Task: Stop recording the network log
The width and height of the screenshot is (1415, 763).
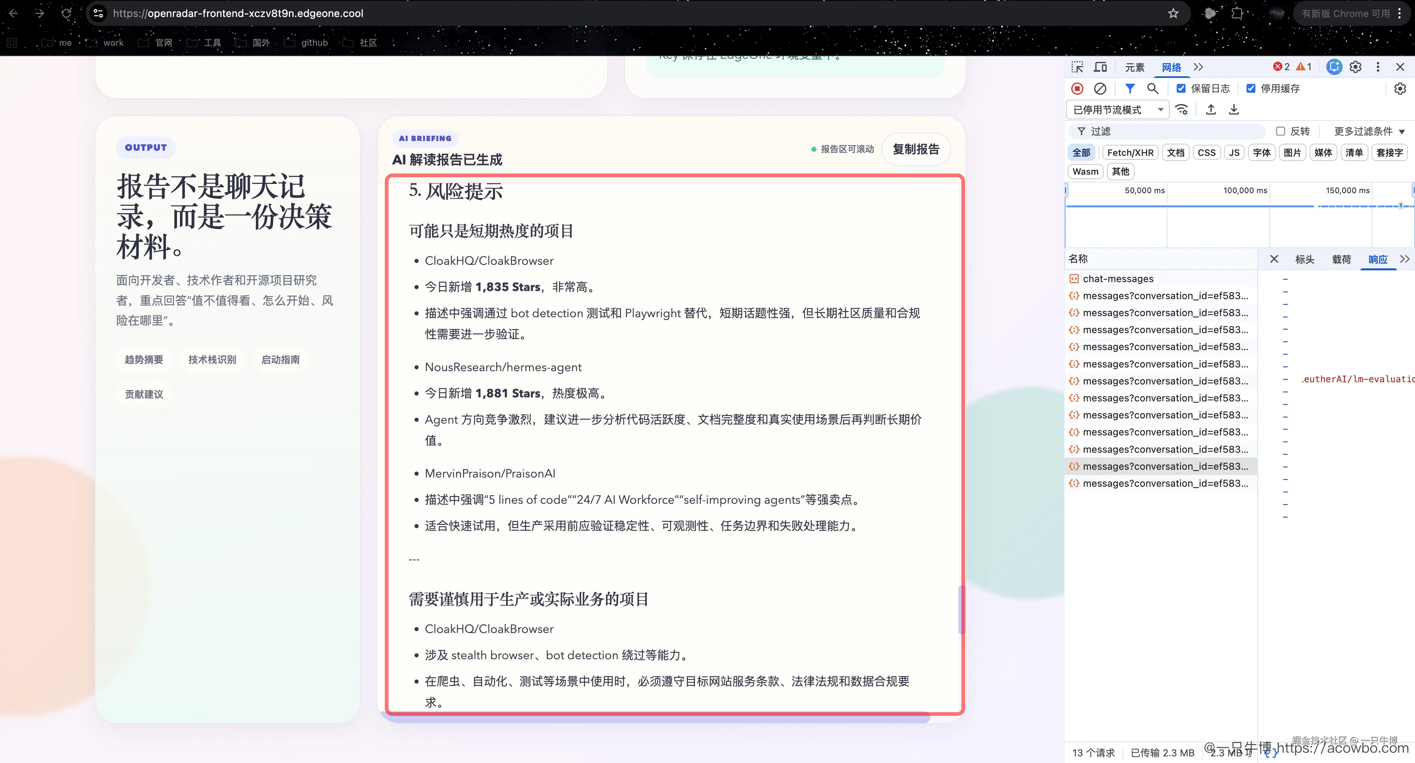Action: pos(1077,88)
